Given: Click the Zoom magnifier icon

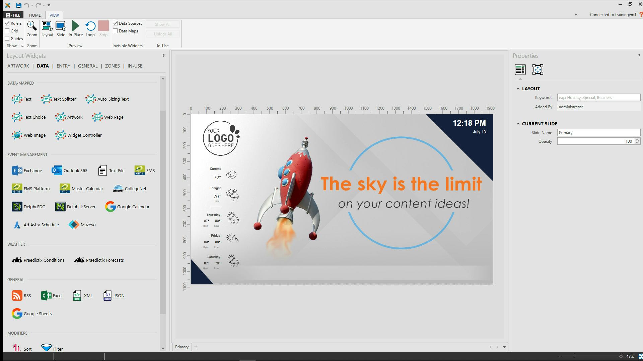Looking at the screenshot, I should click(32, 26).
